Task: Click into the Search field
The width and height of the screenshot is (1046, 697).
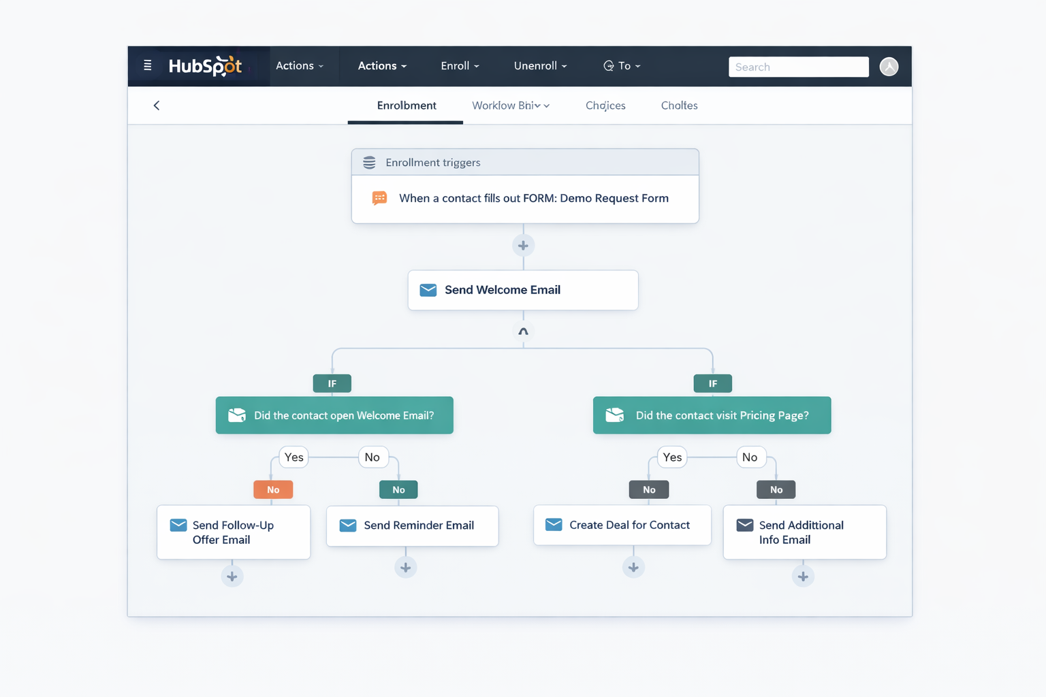Action: click(798, 67)
